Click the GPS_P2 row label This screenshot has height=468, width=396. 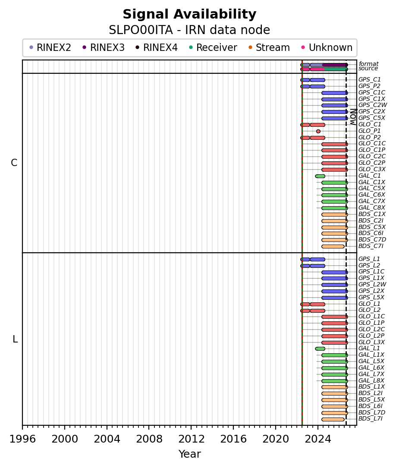point(369,86)
